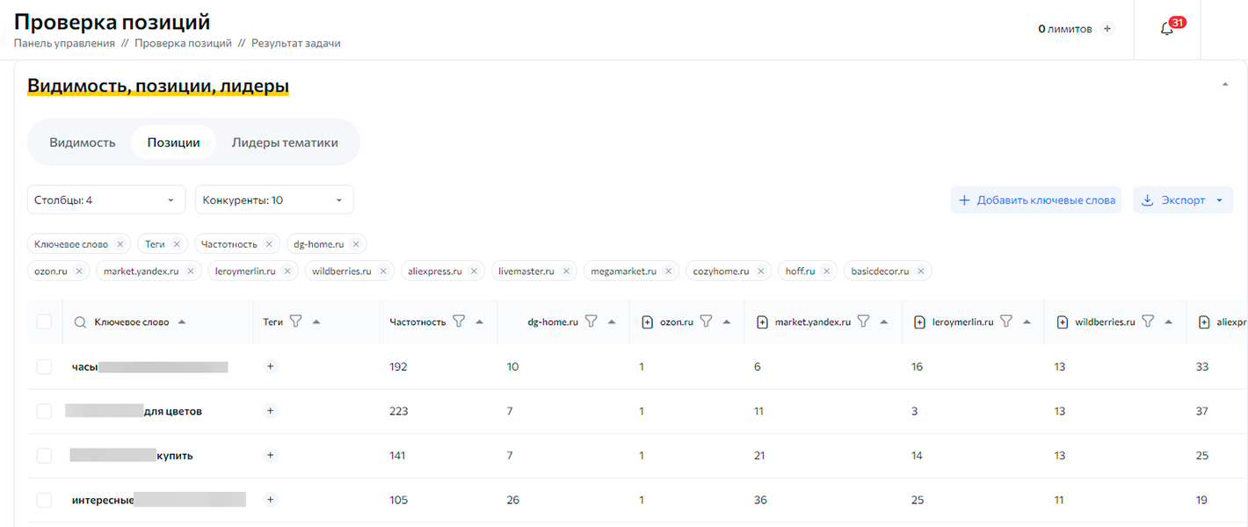Sort the ozon.ru column with arrow
1248x527 pixels.
click(727, 322)
